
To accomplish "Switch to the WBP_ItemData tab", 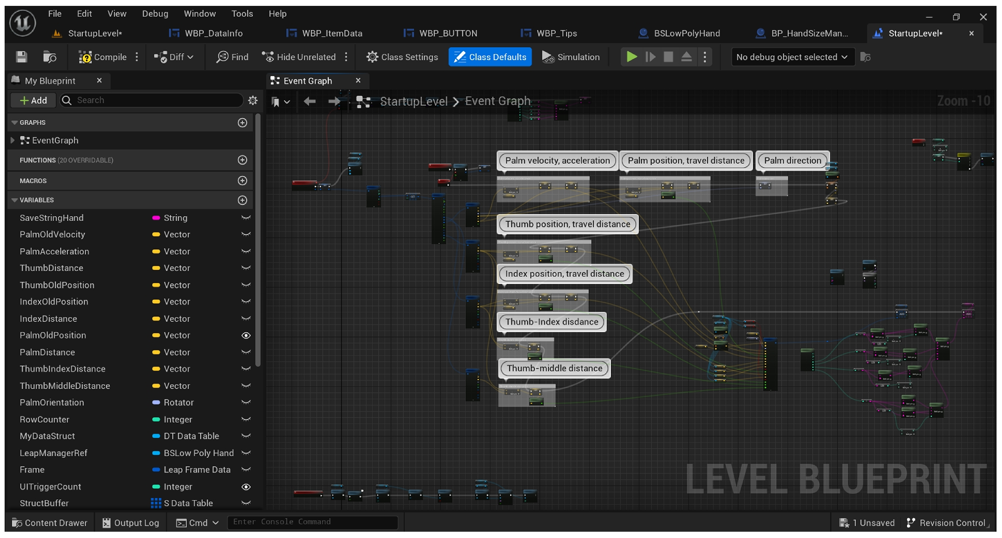I will click(332, 33).
